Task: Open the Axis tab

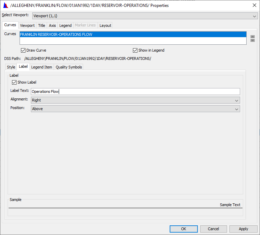Action: pos(52,25)
